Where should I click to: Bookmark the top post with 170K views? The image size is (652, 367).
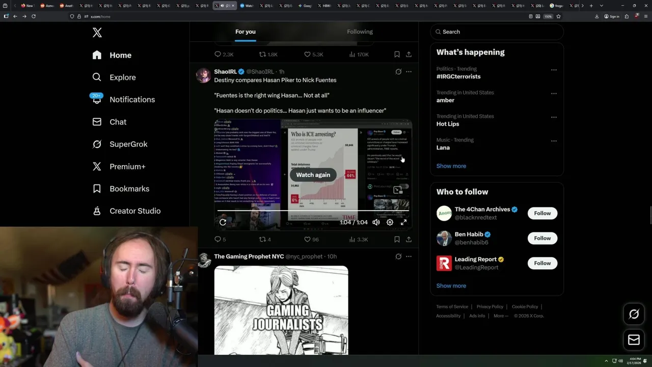(x=397, y=54)
